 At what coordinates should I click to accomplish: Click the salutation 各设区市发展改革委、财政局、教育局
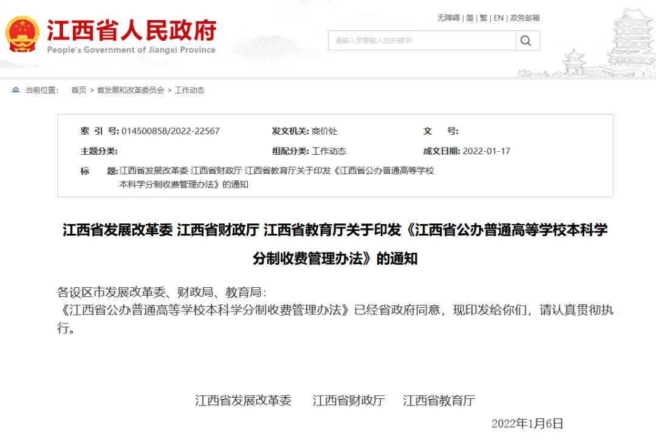162,292
